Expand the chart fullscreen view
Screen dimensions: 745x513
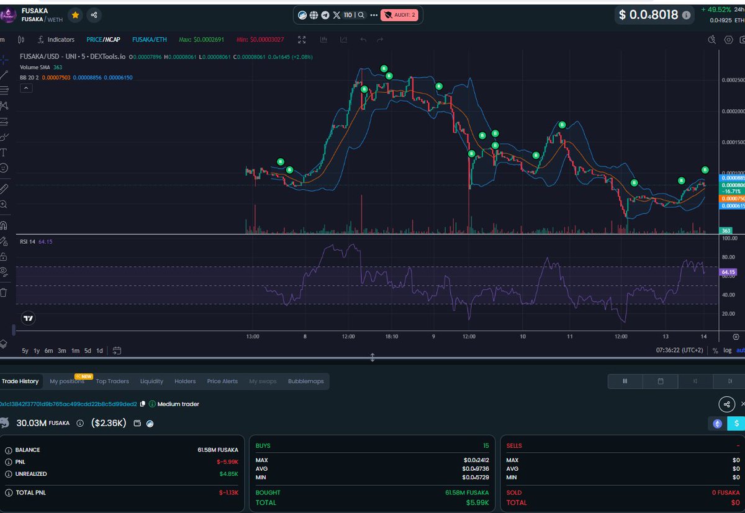(x=302, y=39)
